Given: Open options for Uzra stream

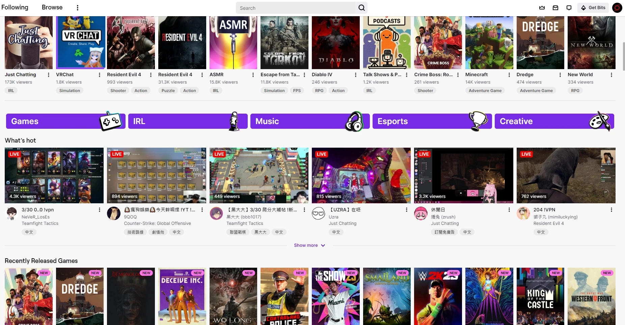Looking at the screenshot, I should coord(406,210).
